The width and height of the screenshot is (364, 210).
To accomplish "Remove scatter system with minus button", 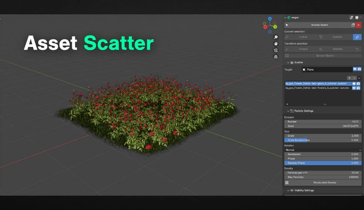I will pyautogui.click(x=354, y=78).
